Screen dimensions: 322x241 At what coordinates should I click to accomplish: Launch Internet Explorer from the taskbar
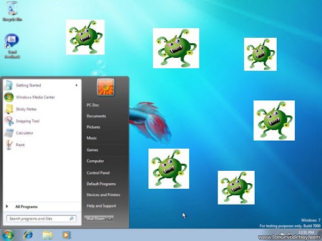(x=28, y=235)
